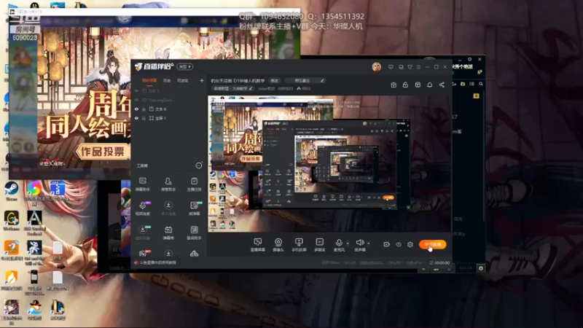Select the 文本 6 layer row
Viewport: 583px width, 328px height.
click(169, 109)
